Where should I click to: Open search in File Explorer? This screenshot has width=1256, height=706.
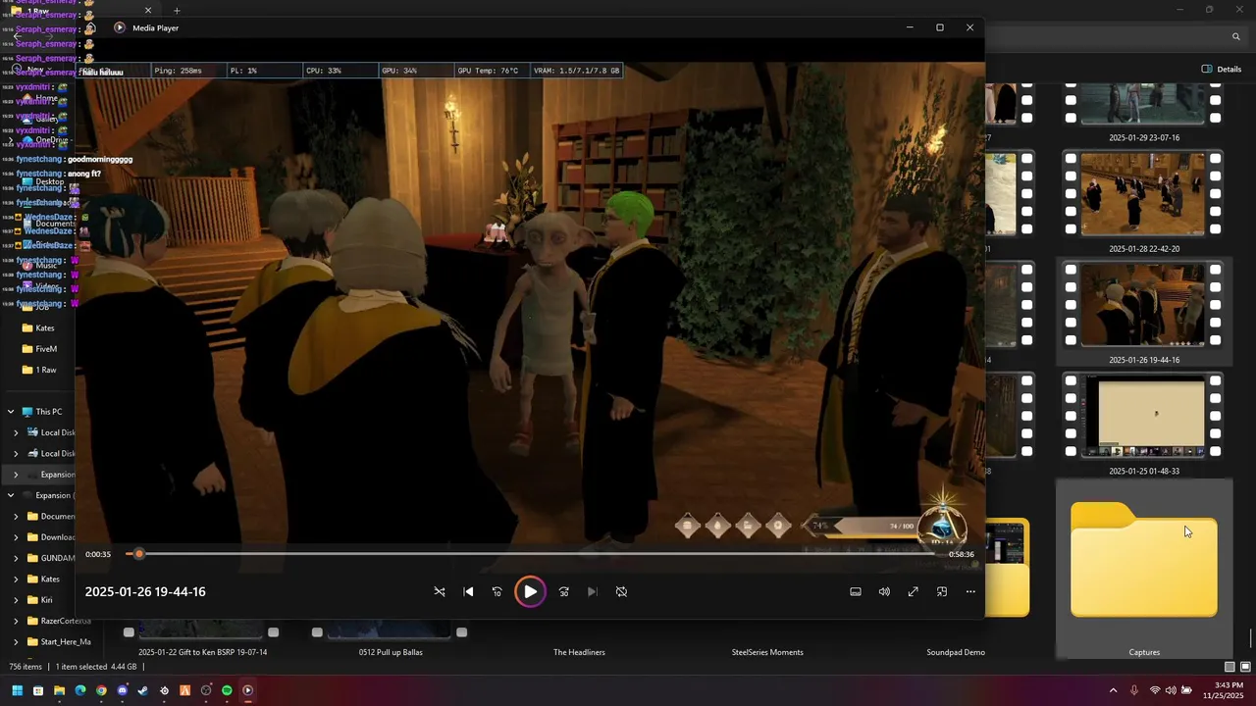[1236, 36]
